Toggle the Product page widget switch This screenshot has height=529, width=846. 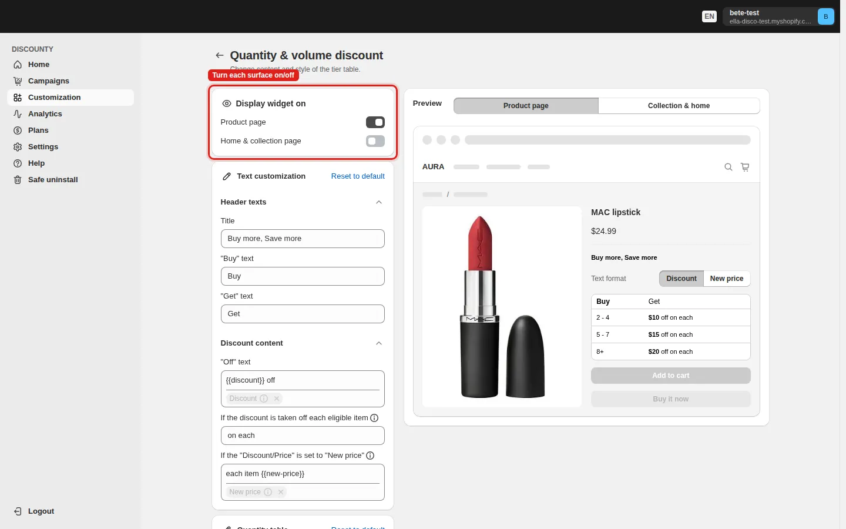click(x=375, y=122)
